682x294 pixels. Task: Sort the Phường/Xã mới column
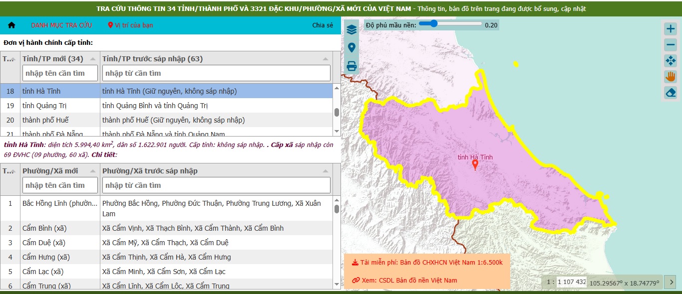[93, 171]
